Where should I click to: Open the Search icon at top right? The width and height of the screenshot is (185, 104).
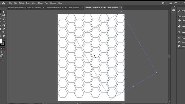pos(163,3)
